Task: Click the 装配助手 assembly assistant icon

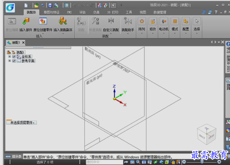Action: (x=128, y=21)
